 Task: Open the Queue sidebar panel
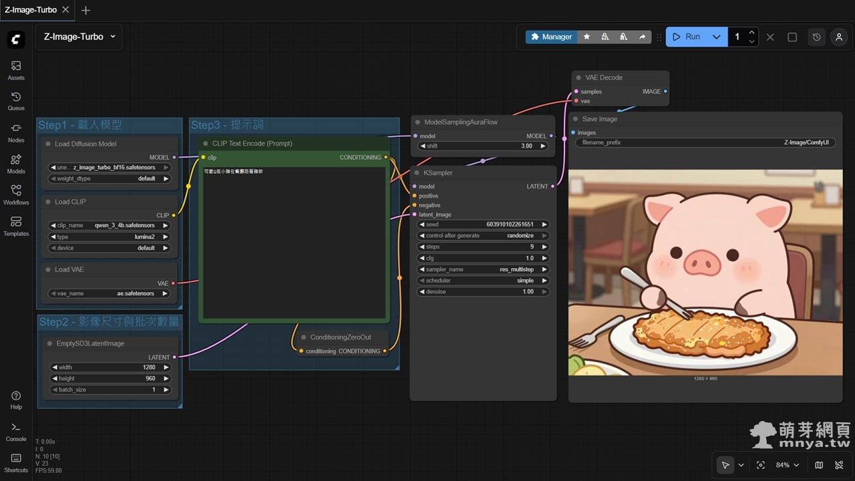click(x=16, y=101)
